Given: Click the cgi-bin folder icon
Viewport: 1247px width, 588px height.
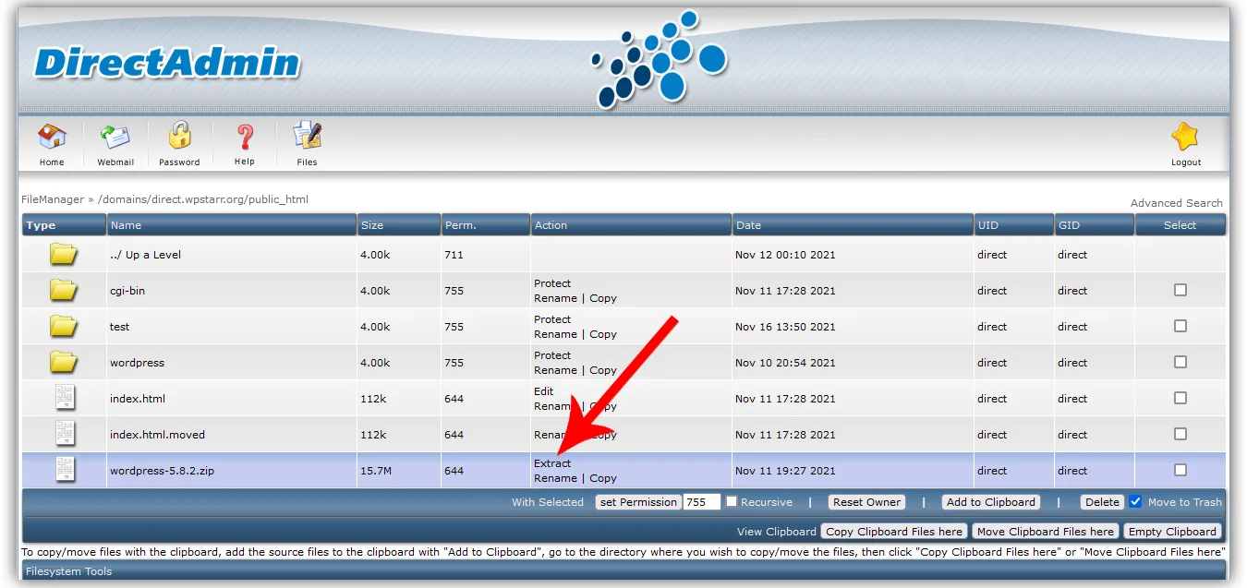Looking at the screenshot, I should pos(63,290).
